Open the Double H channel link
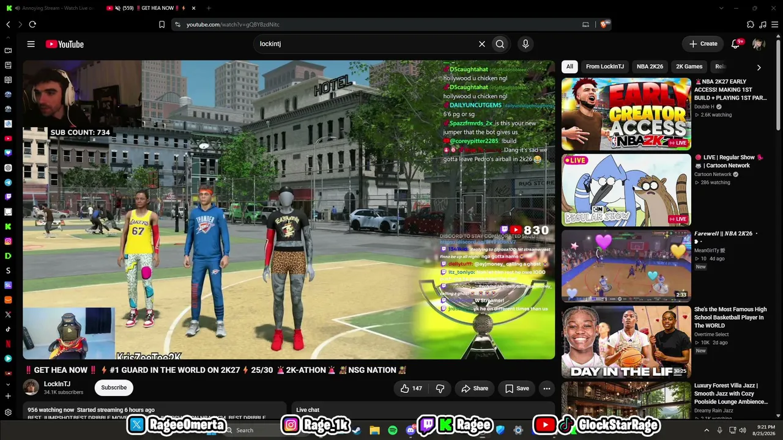 pos(704,106)
